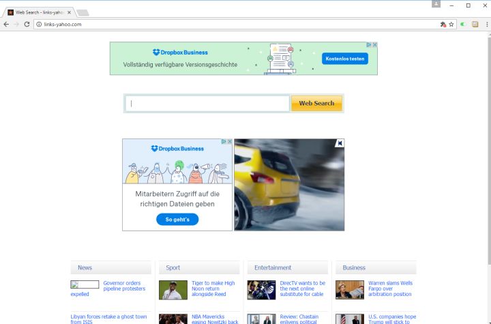Viewport: 491px width, 324px height.
Task: Click the green extension icon in toolbar
Action: pos(462,24)
